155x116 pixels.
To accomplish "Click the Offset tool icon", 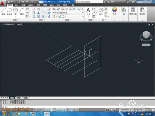I will [49, 16].
